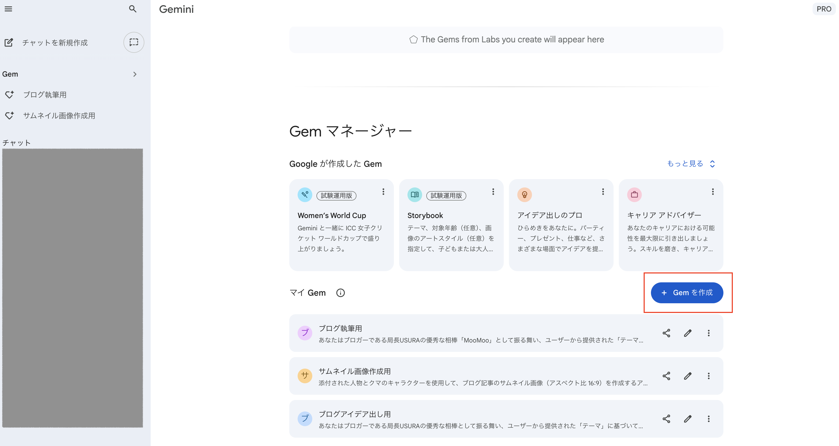Start a temporary chat with dashed bubble icon

tap(134, 42)
